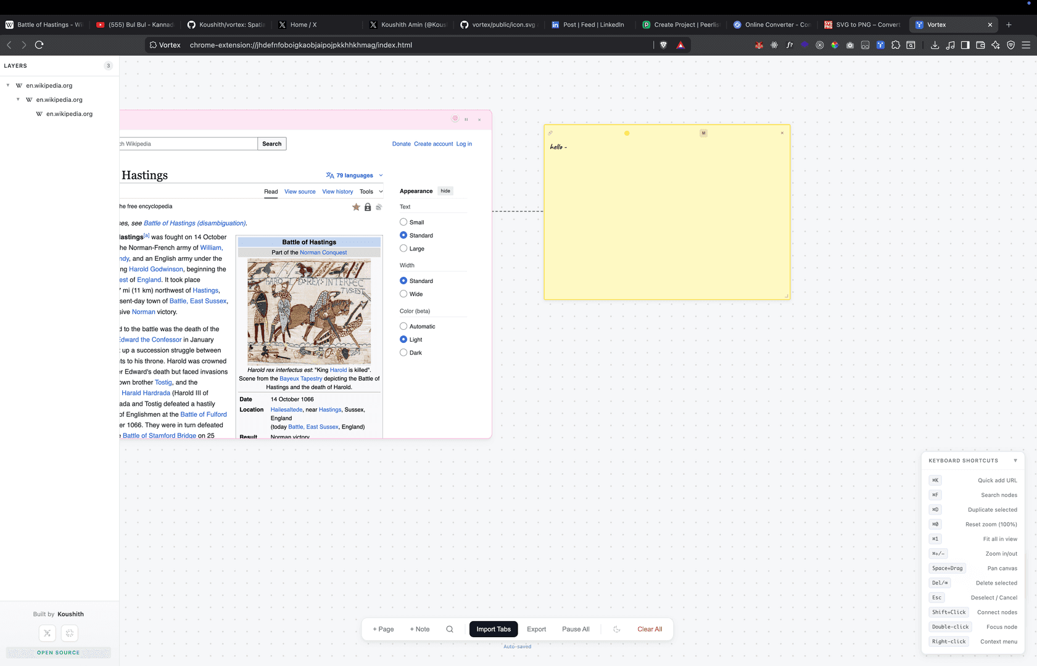This screenshot has height=666, width=1037.
Task: Click the yellow color dot on the note header
Action: (x=627, y=133)
